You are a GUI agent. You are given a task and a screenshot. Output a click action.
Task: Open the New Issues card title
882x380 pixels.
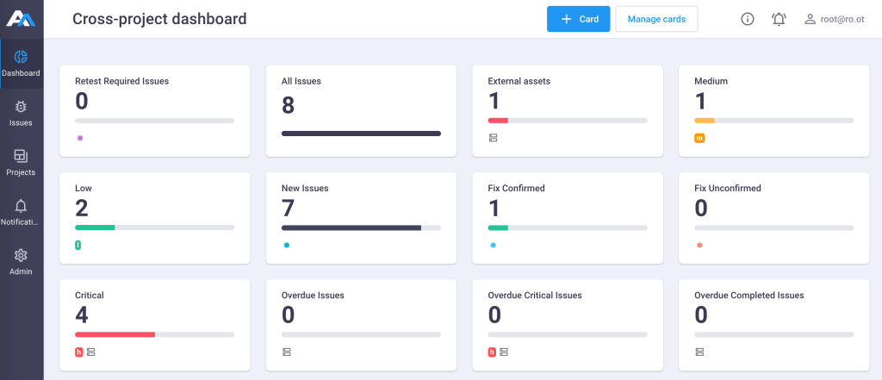pos(305,188)
